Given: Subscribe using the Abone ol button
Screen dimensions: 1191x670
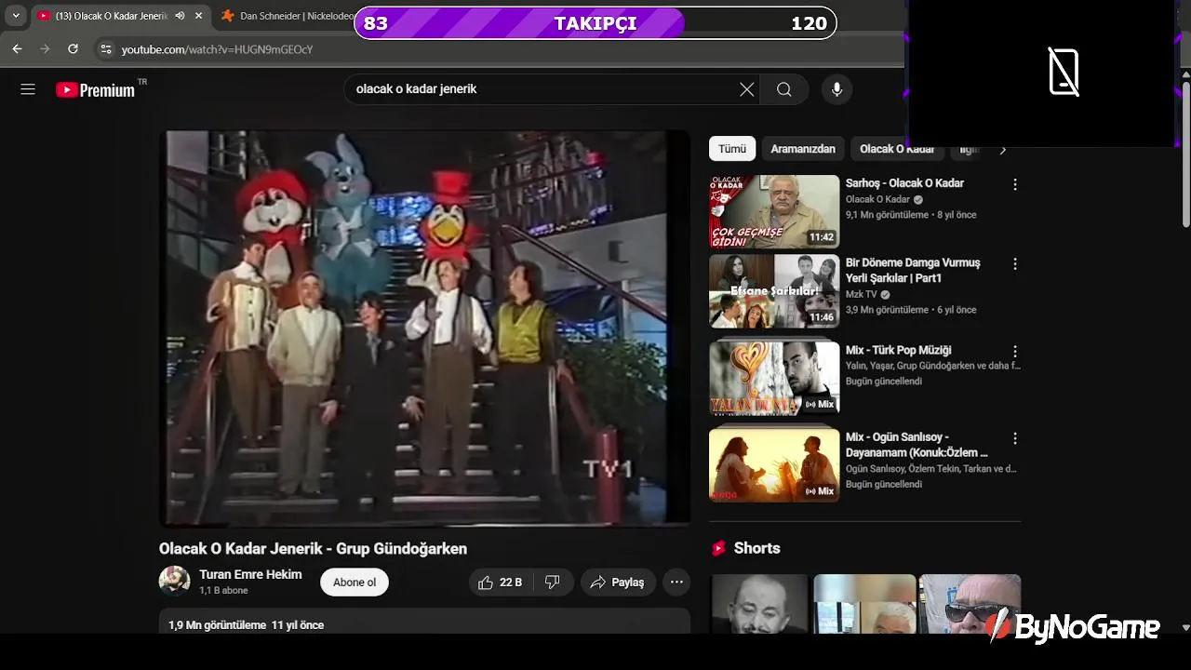Looking at the screenshot, I should click(x=355, y=583).
